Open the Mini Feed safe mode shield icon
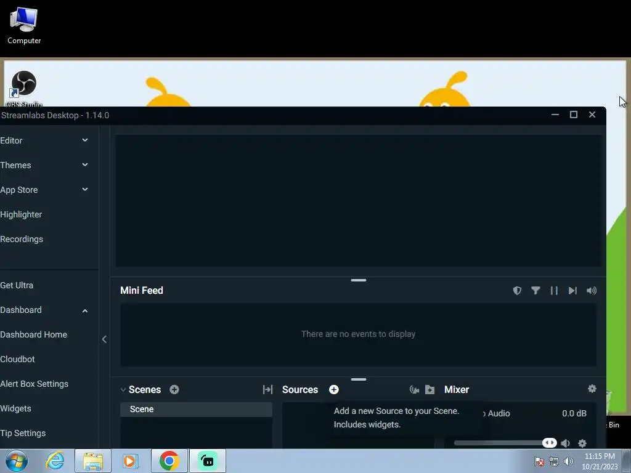Image resolution: width=631 pixels, height=473 pixels. [x=517, y=291]
